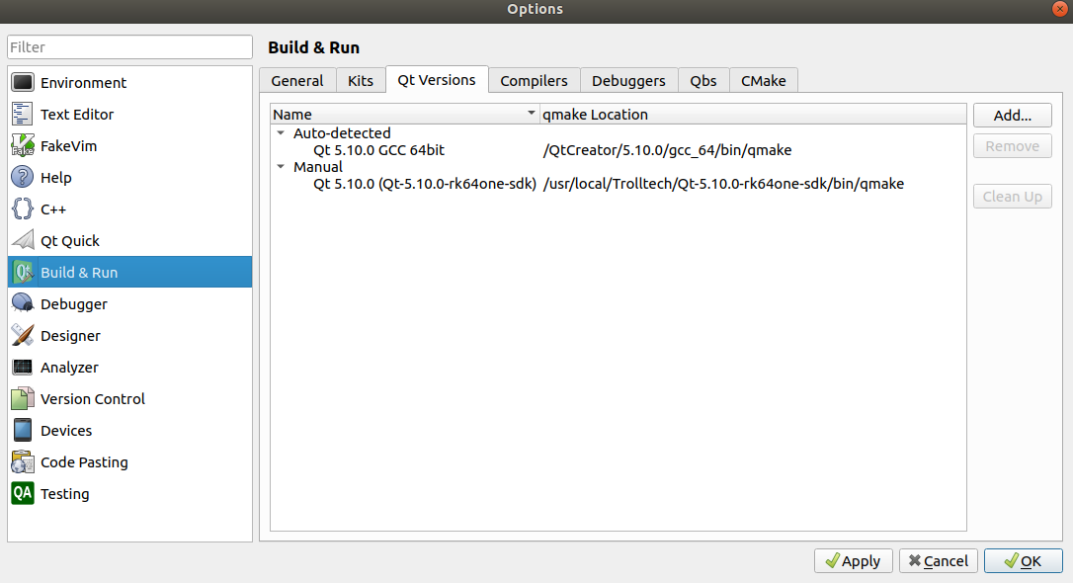Select the Version Control category label
Screen dimensions: 1073x583
(93, 398)
